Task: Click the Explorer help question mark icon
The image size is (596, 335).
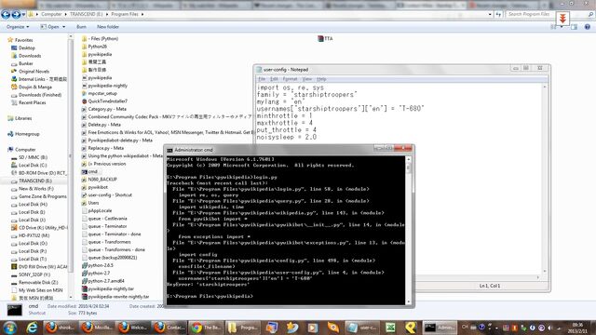Action: pyautogui.click(x=588, y=27)
